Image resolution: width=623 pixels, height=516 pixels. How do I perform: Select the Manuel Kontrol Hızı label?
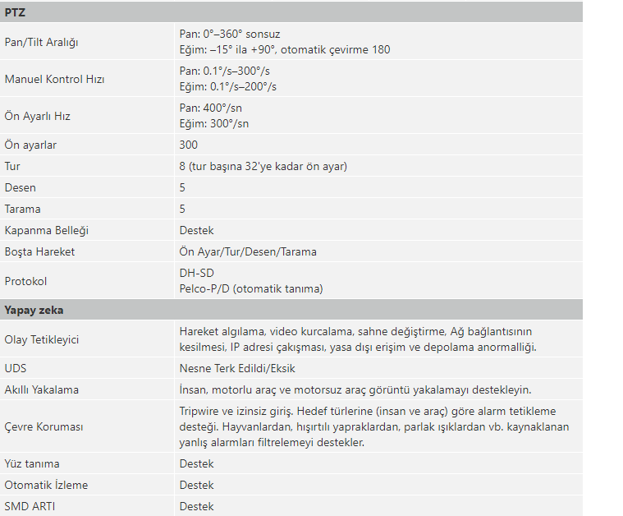click(54, 80)
